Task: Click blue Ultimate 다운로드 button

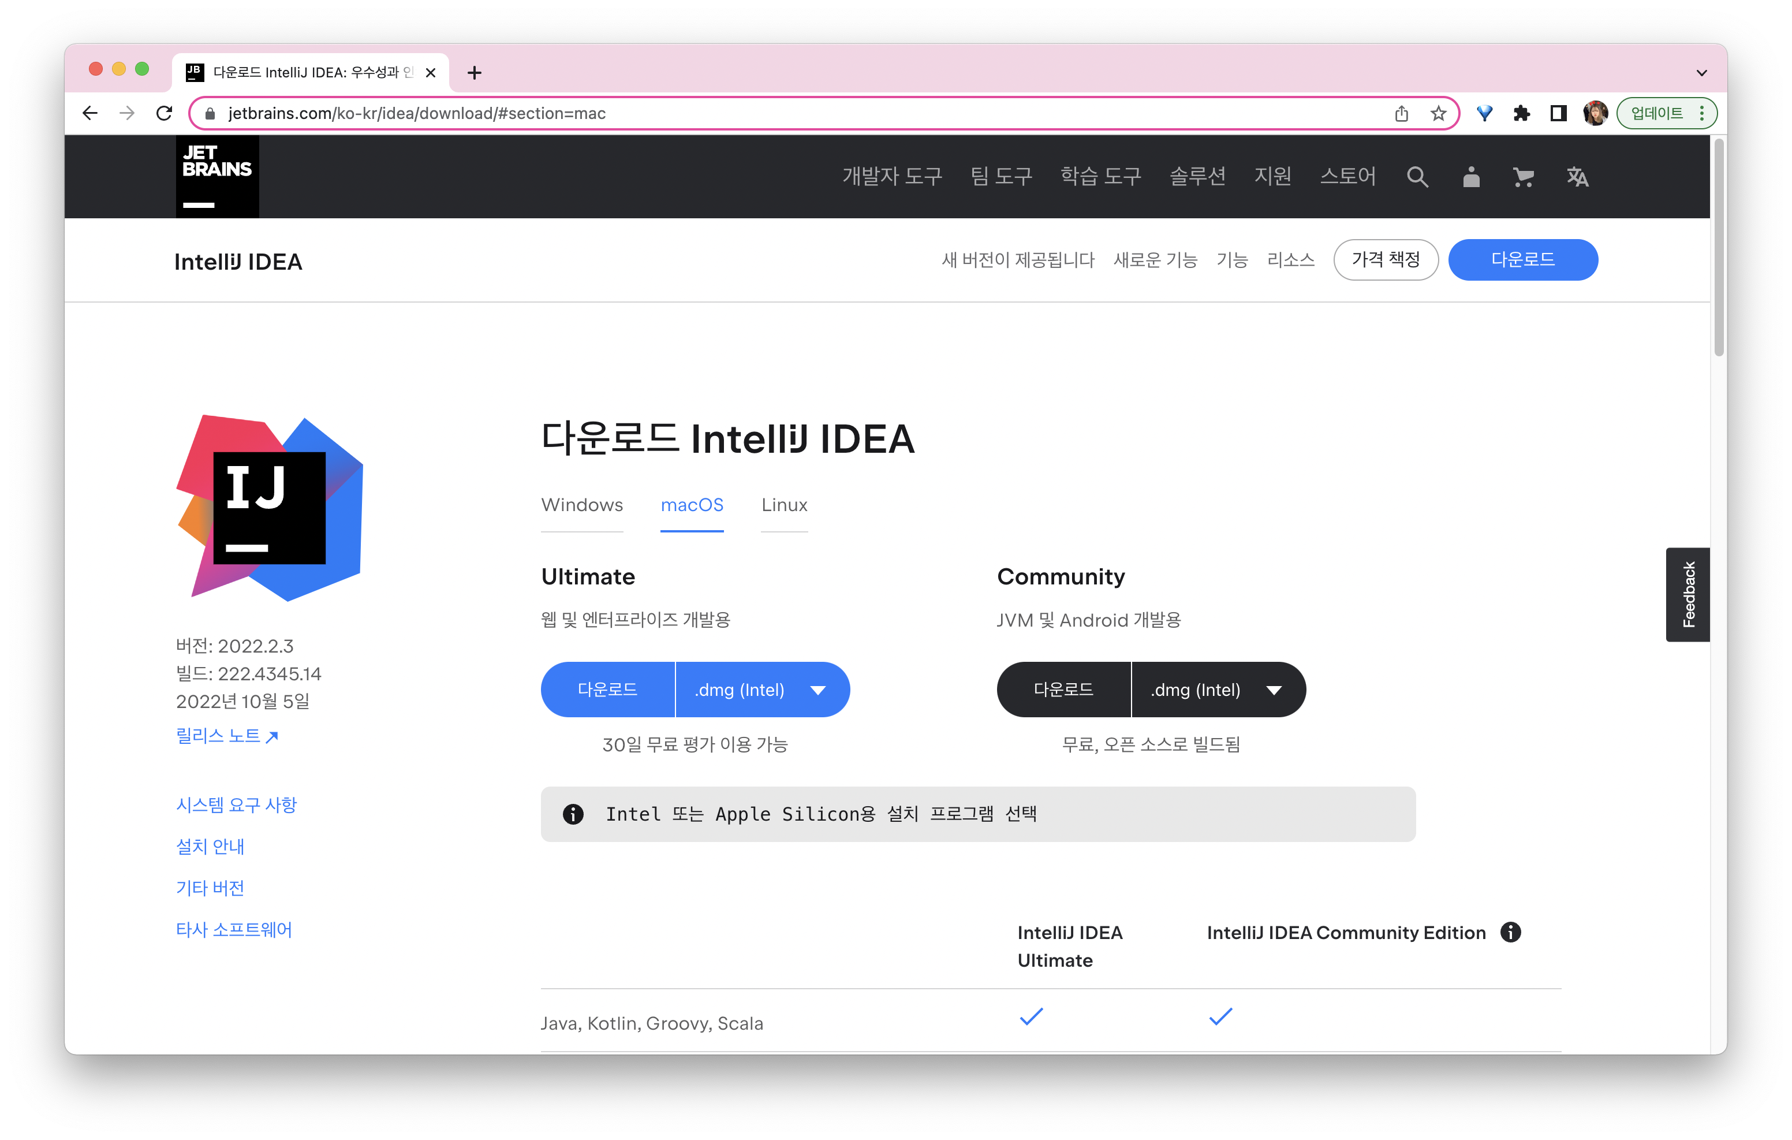Action: tap(607, 689)
